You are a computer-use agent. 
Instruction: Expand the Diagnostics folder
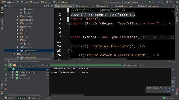[x=18, y=16]
